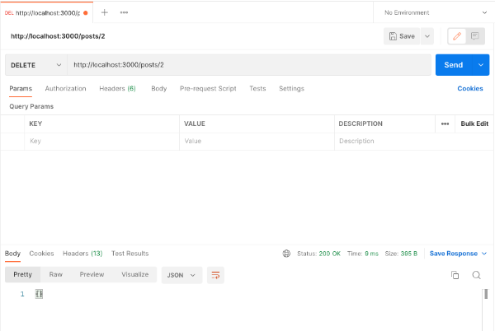
Task: Open the Tests tab
Action: 257,88
